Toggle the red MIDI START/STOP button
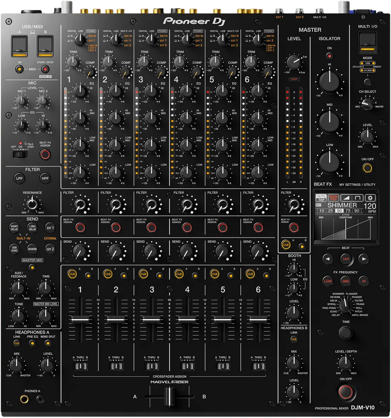The height and width of the screenshot is (418, 391). coord(45,69)
